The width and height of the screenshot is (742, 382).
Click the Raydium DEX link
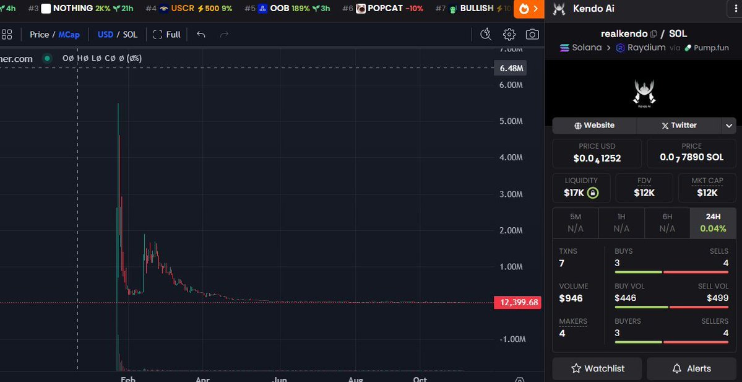(x=641, y=47)
